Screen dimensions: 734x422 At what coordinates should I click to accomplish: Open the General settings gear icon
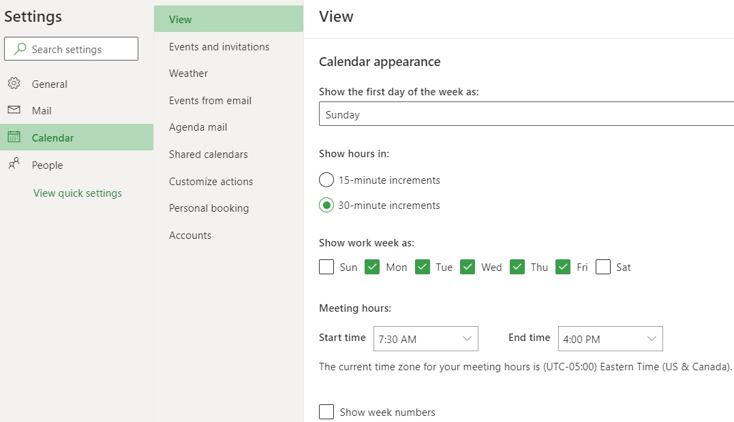14,84
